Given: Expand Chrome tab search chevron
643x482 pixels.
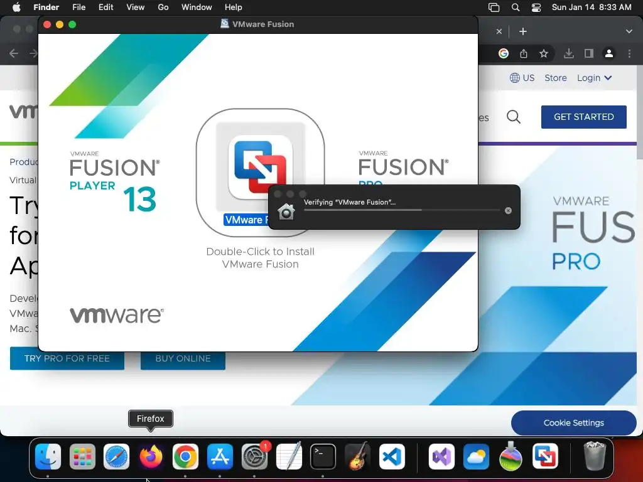Looking at the screenshot, I should point(629,31).
